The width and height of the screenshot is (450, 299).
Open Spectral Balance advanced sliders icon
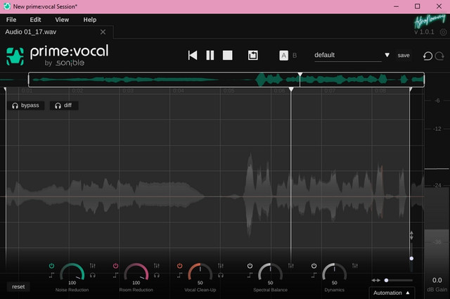pyautogui.click(x=290, y=266)
